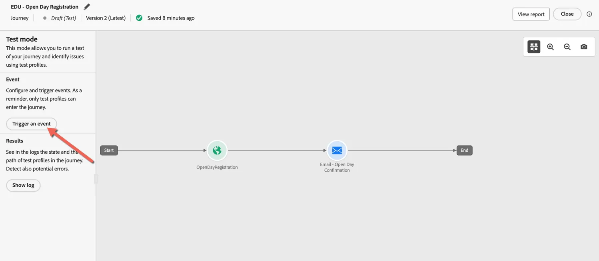This screenshot has height=261, width=599.
Task: Click the Journey label in header
Action: [x=20, y=18]
